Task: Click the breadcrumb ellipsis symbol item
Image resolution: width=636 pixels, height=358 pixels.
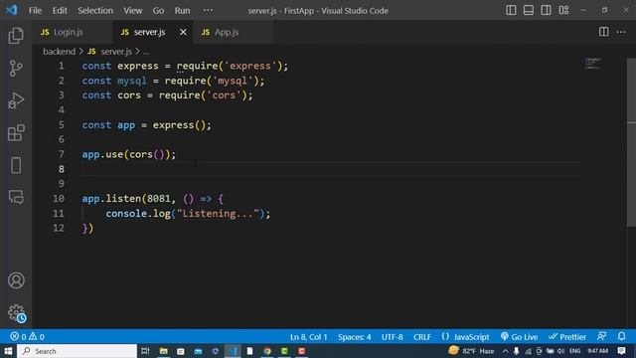Action: coord(146,52)
